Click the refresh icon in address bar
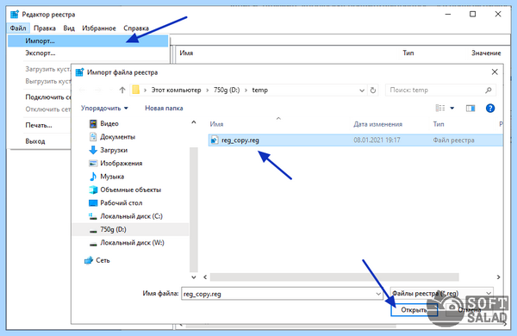Image resolution: width=517 pixels, height=336 pixels. (x=373, y=90)
